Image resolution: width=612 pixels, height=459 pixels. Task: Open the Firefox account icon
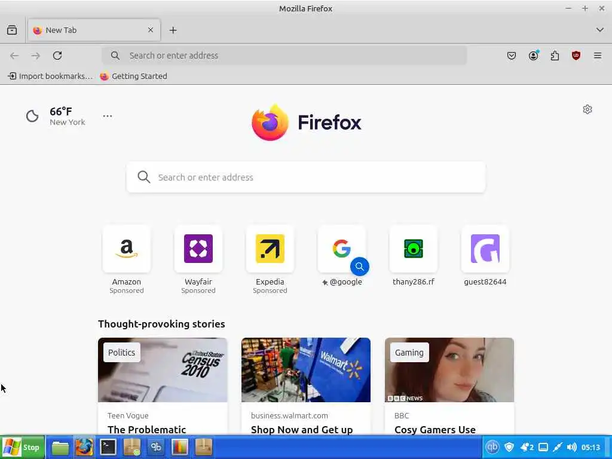pyautogui.click(x=533, y=56)
